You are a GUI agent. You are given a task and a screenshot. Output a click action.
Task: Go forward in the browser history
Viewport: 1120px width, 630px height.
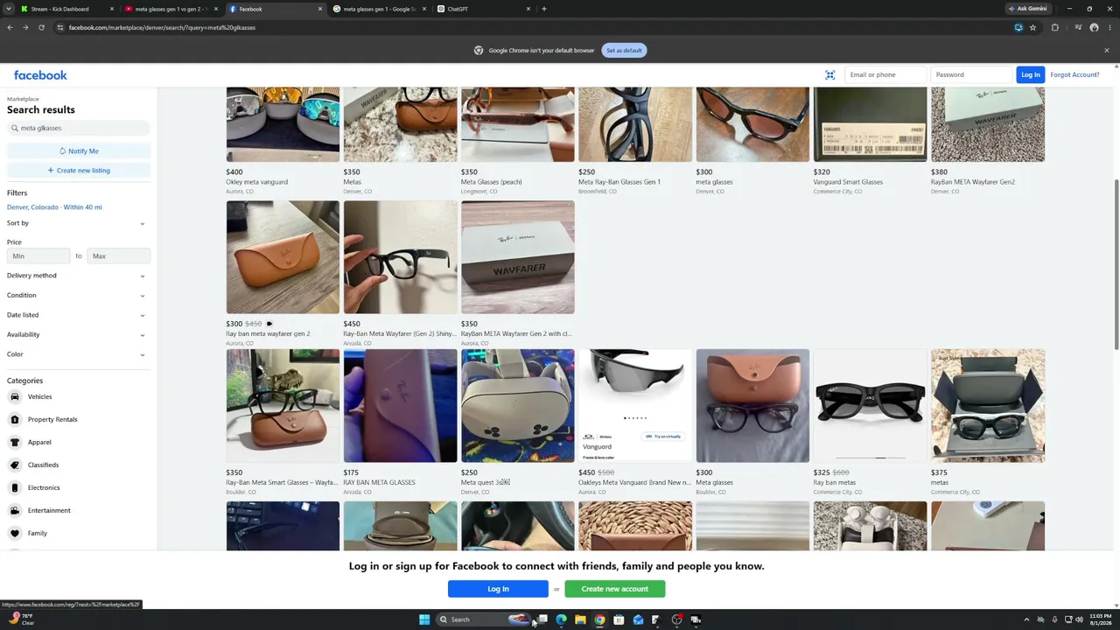25,27
